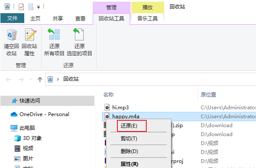256x168 pixels.
Task: Click the 3D 对象 cube icon
Action: [x=17, y=138]
